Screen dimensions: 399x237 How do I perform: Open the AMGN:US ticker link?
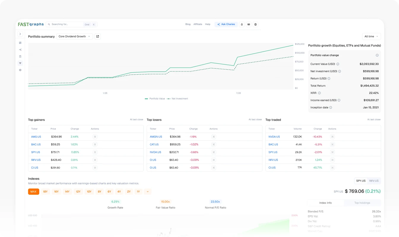coord(156,137)
